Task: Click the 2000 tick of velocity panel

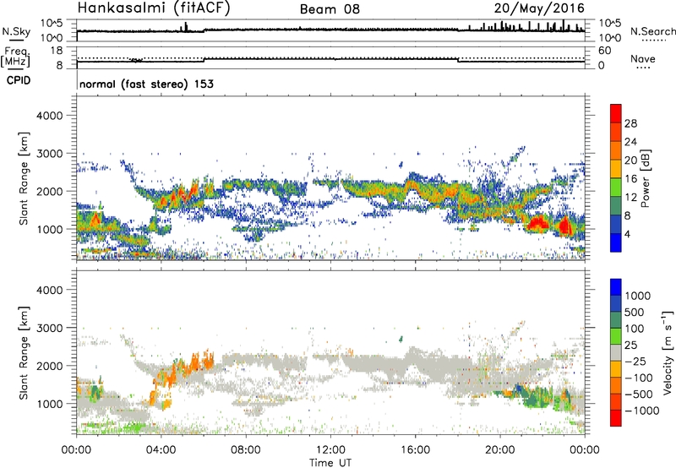Action: (x=50, y=366)
